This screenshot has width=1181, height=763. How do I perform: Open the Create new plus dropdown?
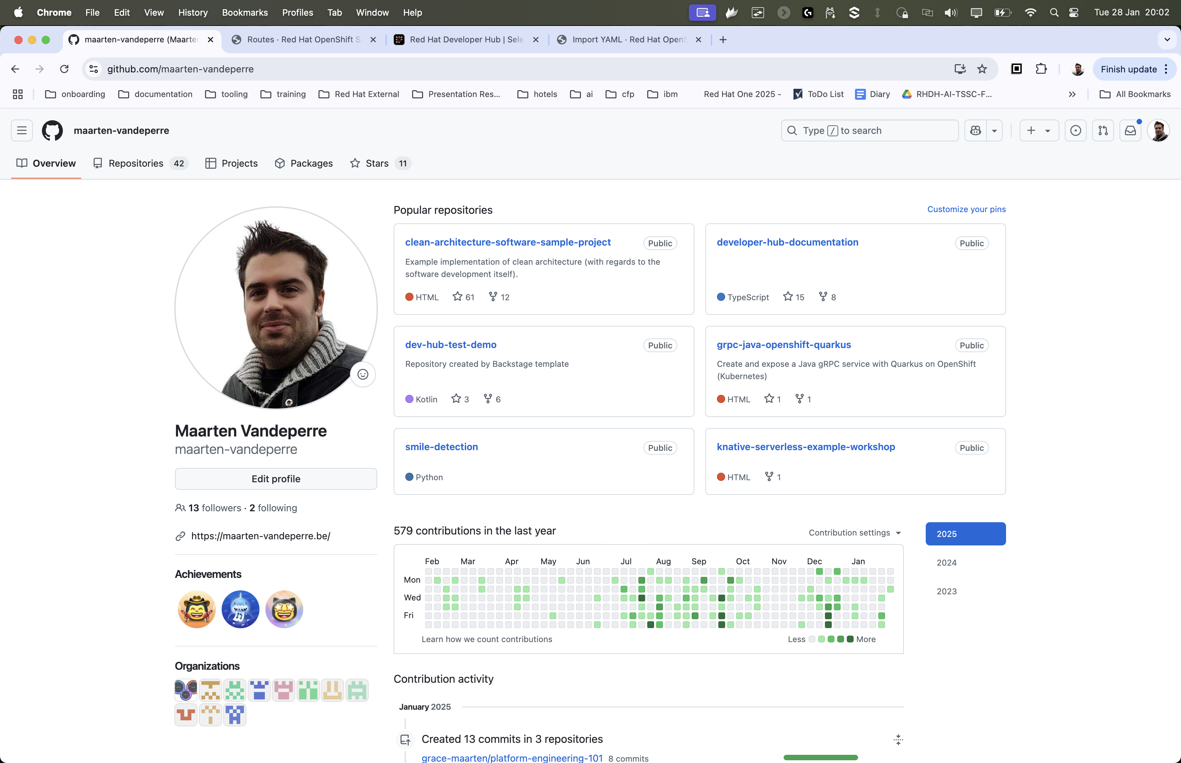[x=1038, y=131]
